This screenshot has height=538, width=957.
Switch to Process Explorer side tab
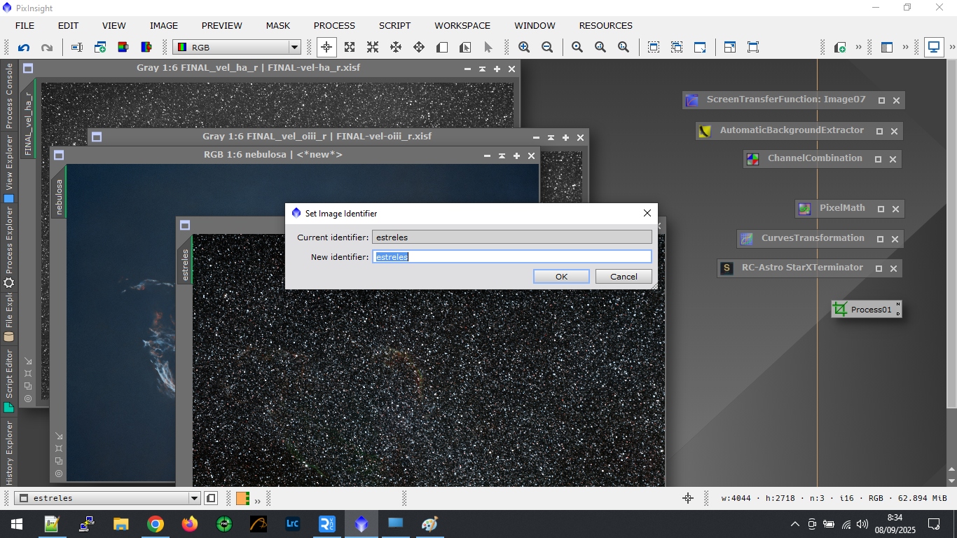[9, 247]
